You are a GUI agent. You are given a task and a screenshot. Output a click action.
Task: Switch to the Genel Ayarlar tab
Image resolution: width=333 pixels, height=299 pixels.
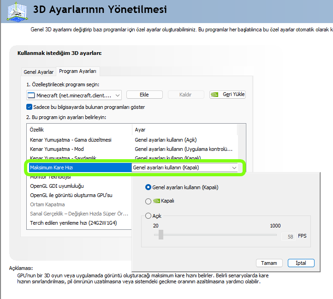(x=39, y=72)
